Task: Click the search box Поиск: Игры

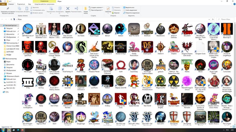Action: click(x=225, y=19)
